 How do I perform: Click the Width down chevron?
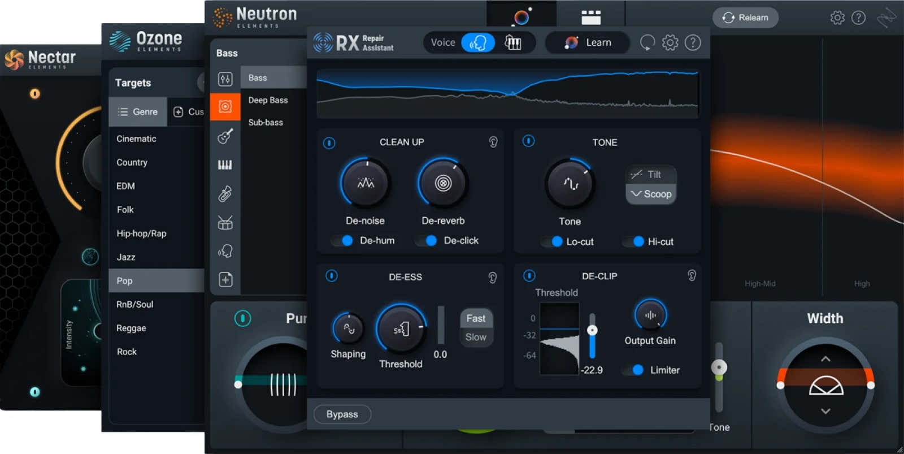[x=825, y=411]
